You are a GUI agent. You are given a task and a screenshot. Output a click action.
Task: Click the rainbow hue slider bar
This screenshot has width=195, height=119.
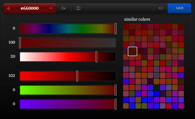click(68, 28)
